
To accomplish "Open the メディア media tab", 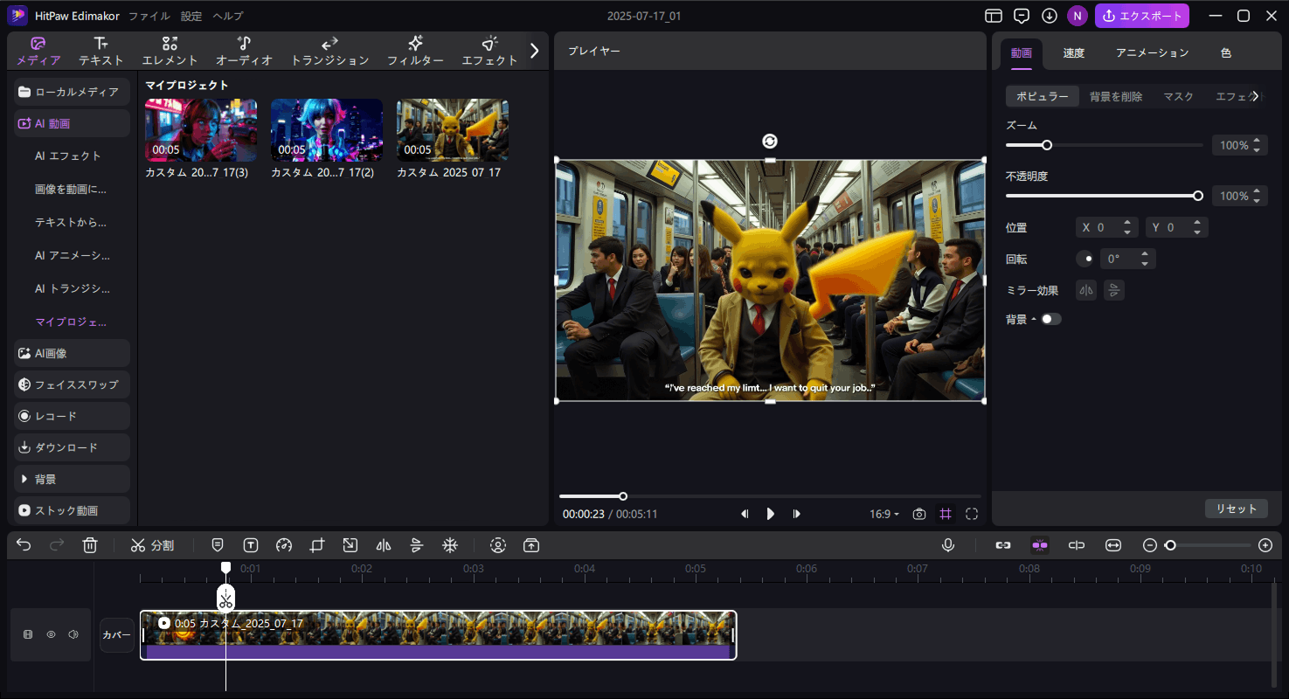I will click(38, 52).
